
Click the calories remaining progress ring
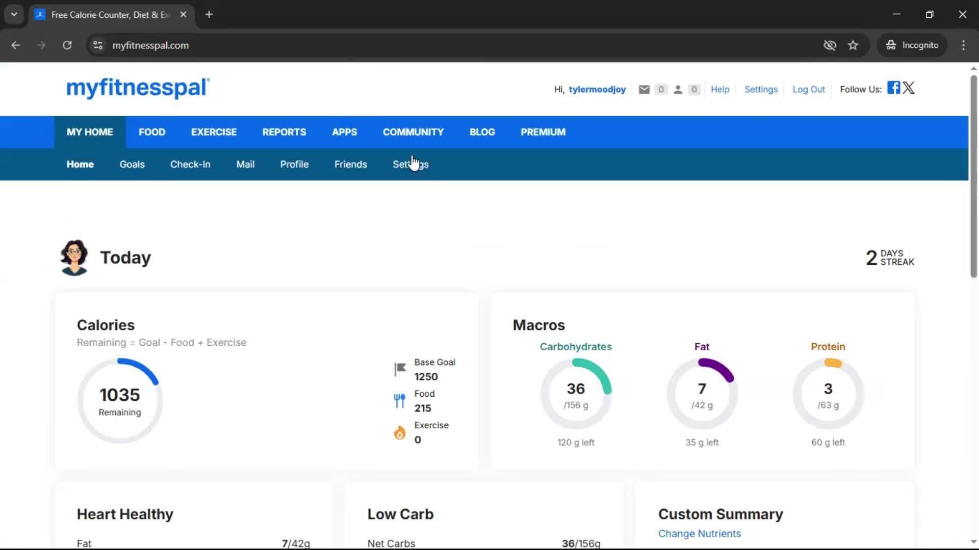click(x=120, y=401)
